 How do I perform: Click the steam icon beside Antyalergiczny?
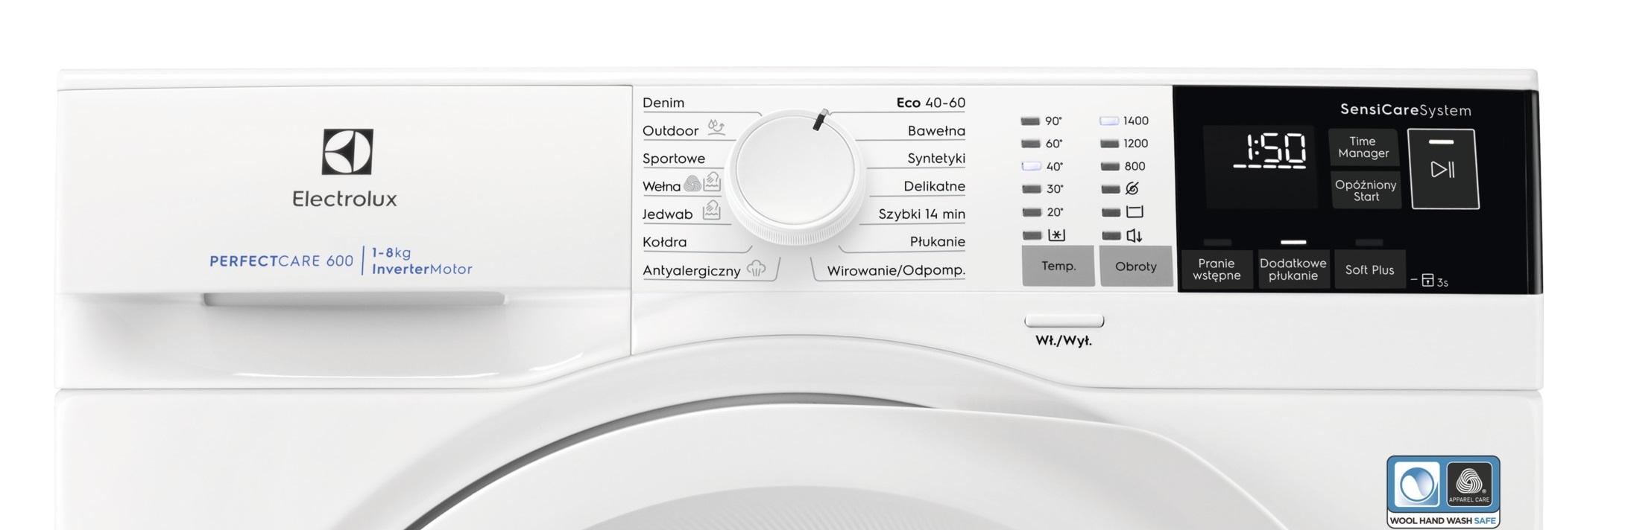(756, 269)
